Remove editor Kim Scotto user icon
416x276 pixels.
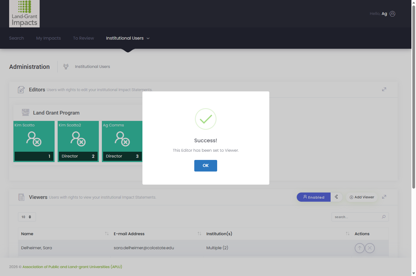[34, 139]
